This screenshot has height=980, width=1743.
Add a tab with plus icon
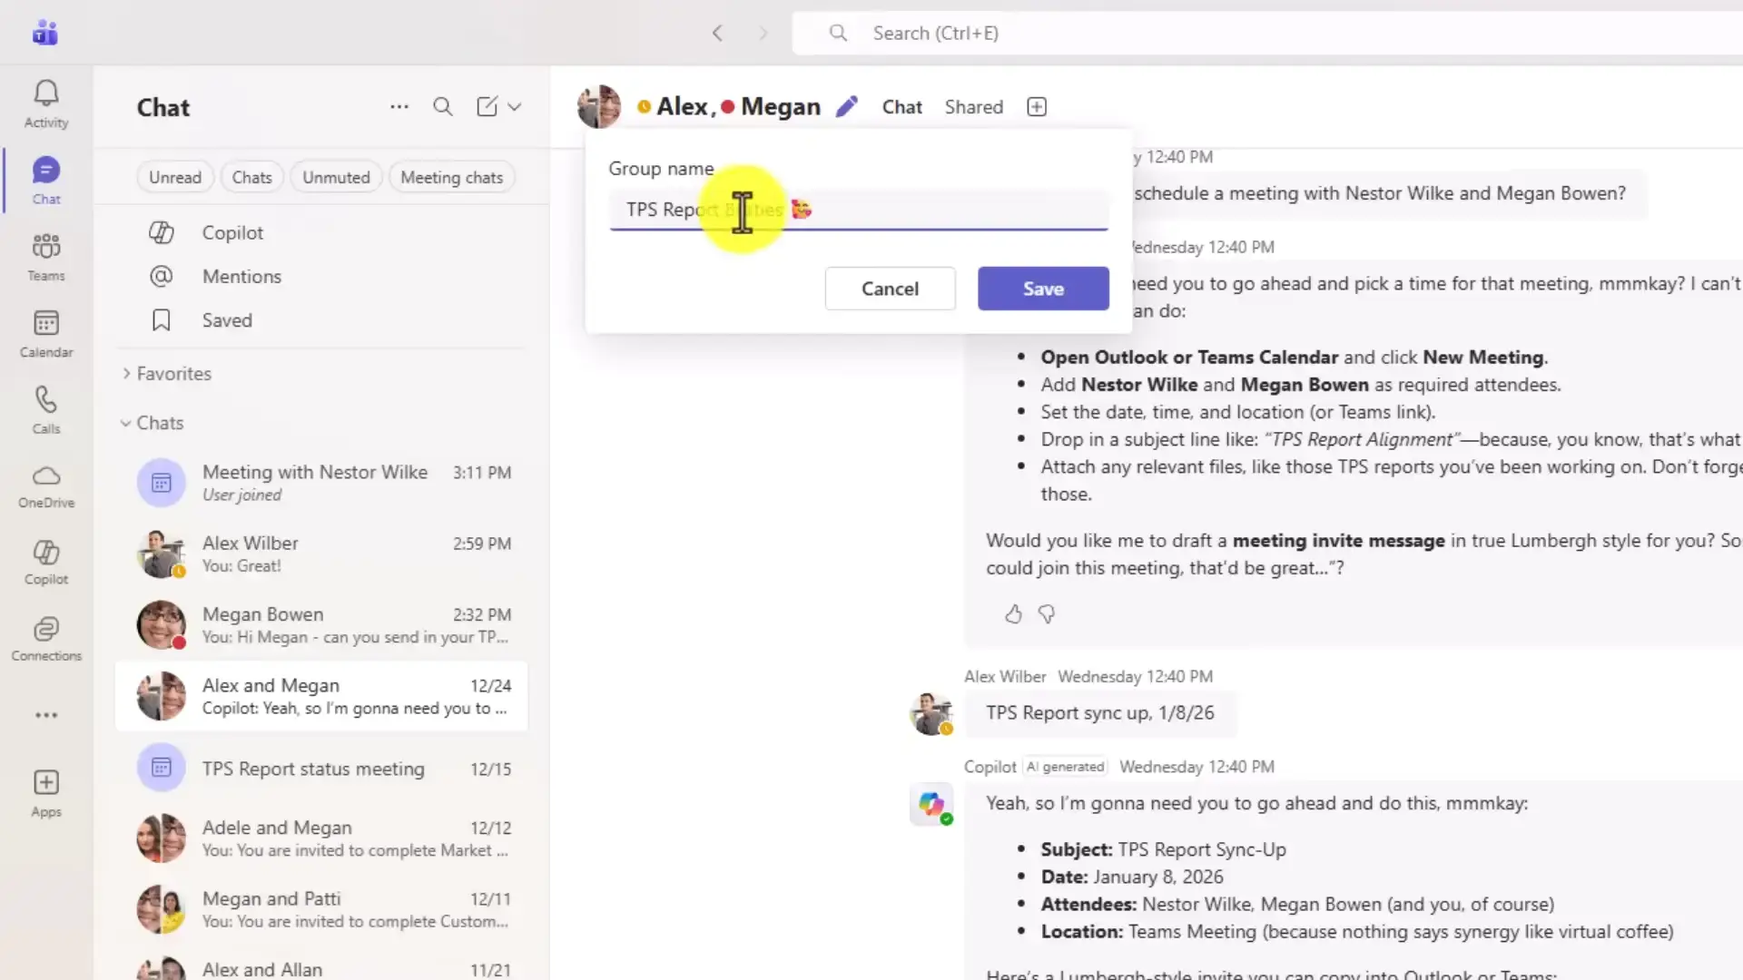(x=1037, y=107)
